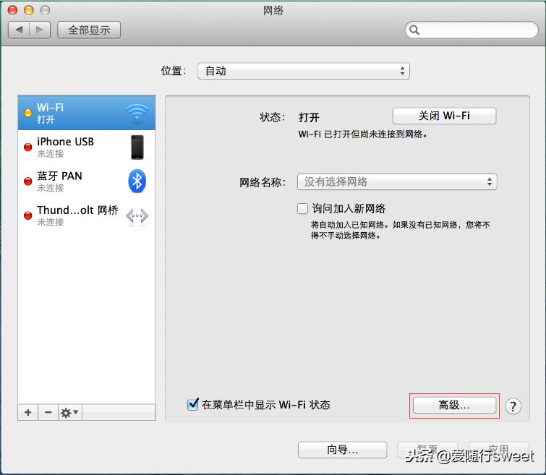Click the help question mark button
Image resolution: width=546 pixels, height=475 pixels.
click(x=513, y=406)
